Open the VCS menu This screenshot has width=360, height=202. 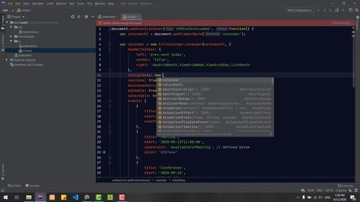89,4
